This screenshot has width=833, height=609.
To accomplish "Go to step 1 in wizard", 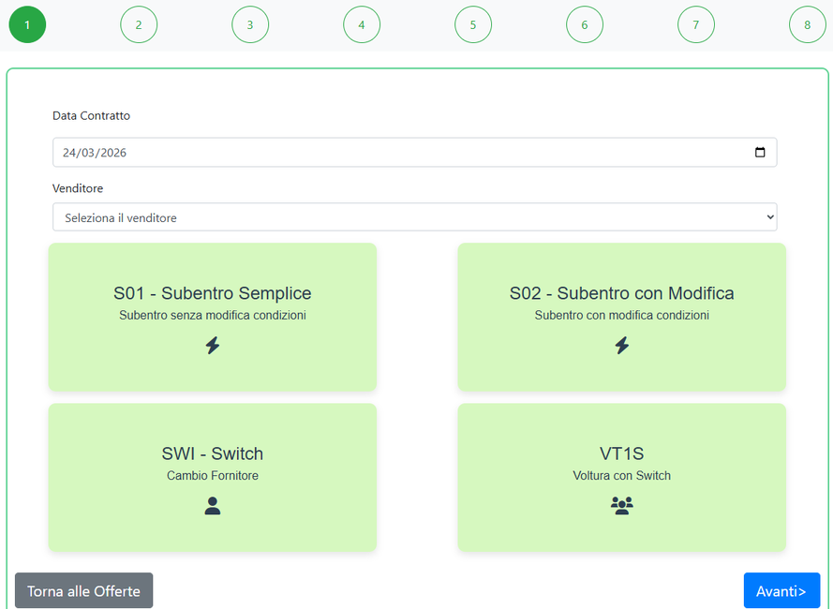I will pyautogui.click(x=27, y=24).
